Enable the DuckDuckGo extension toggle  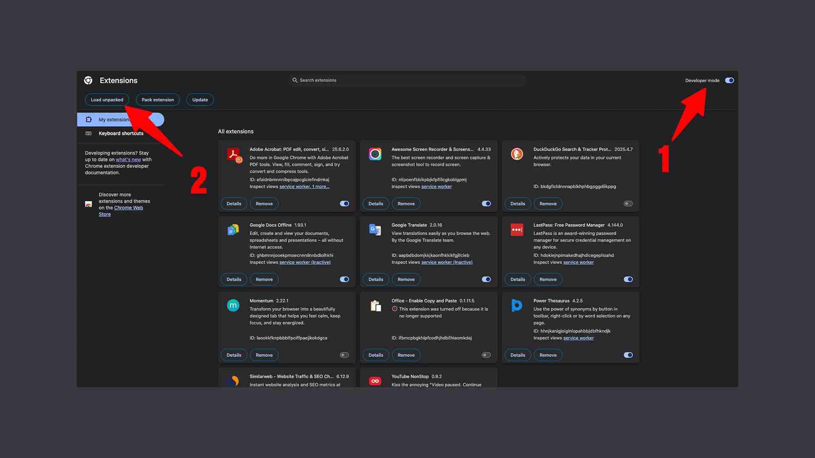[x=628, y=204]
